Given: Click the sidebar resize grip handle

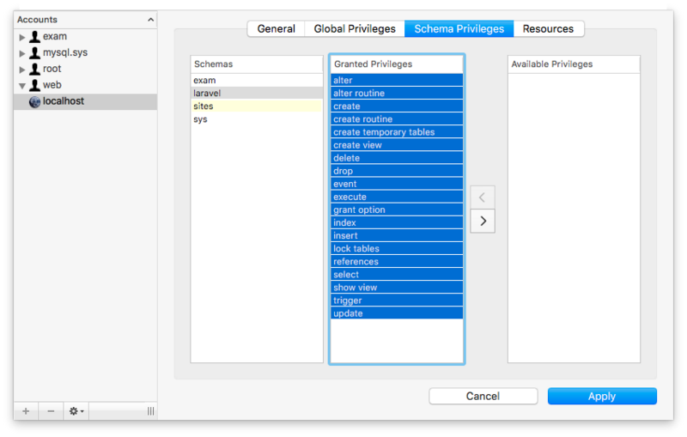Looking at the screenshot, I should pos(151,411).
